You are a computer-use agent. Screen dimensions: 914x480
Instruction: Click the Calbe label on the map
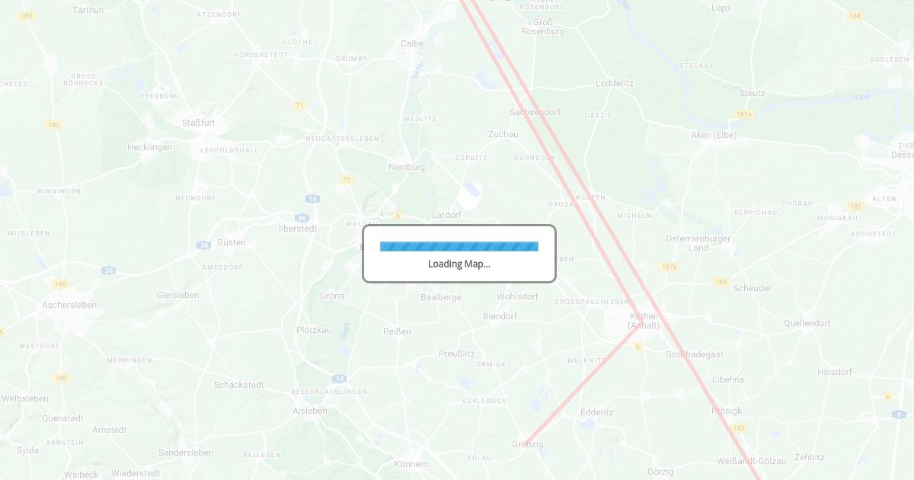click(412, 43)
